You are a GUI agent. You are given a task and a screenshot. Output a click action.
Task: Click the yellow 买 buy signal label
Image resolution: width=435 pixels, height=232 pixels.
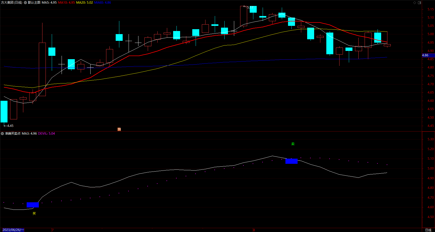point(34,213)
